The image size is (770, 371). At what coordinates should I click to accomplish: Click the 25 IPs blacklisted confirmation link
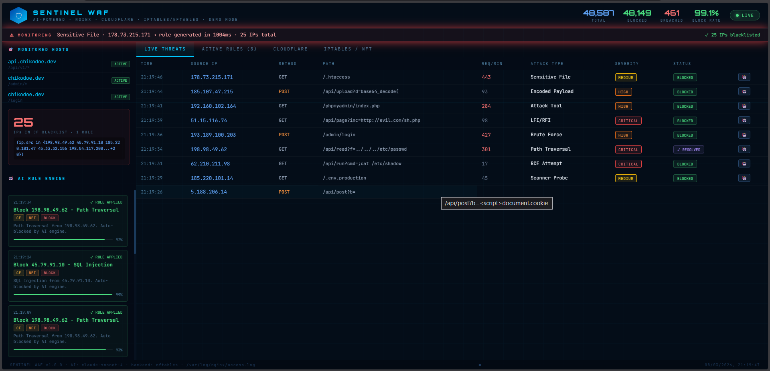pyautogui.click(x=733, y=35)
